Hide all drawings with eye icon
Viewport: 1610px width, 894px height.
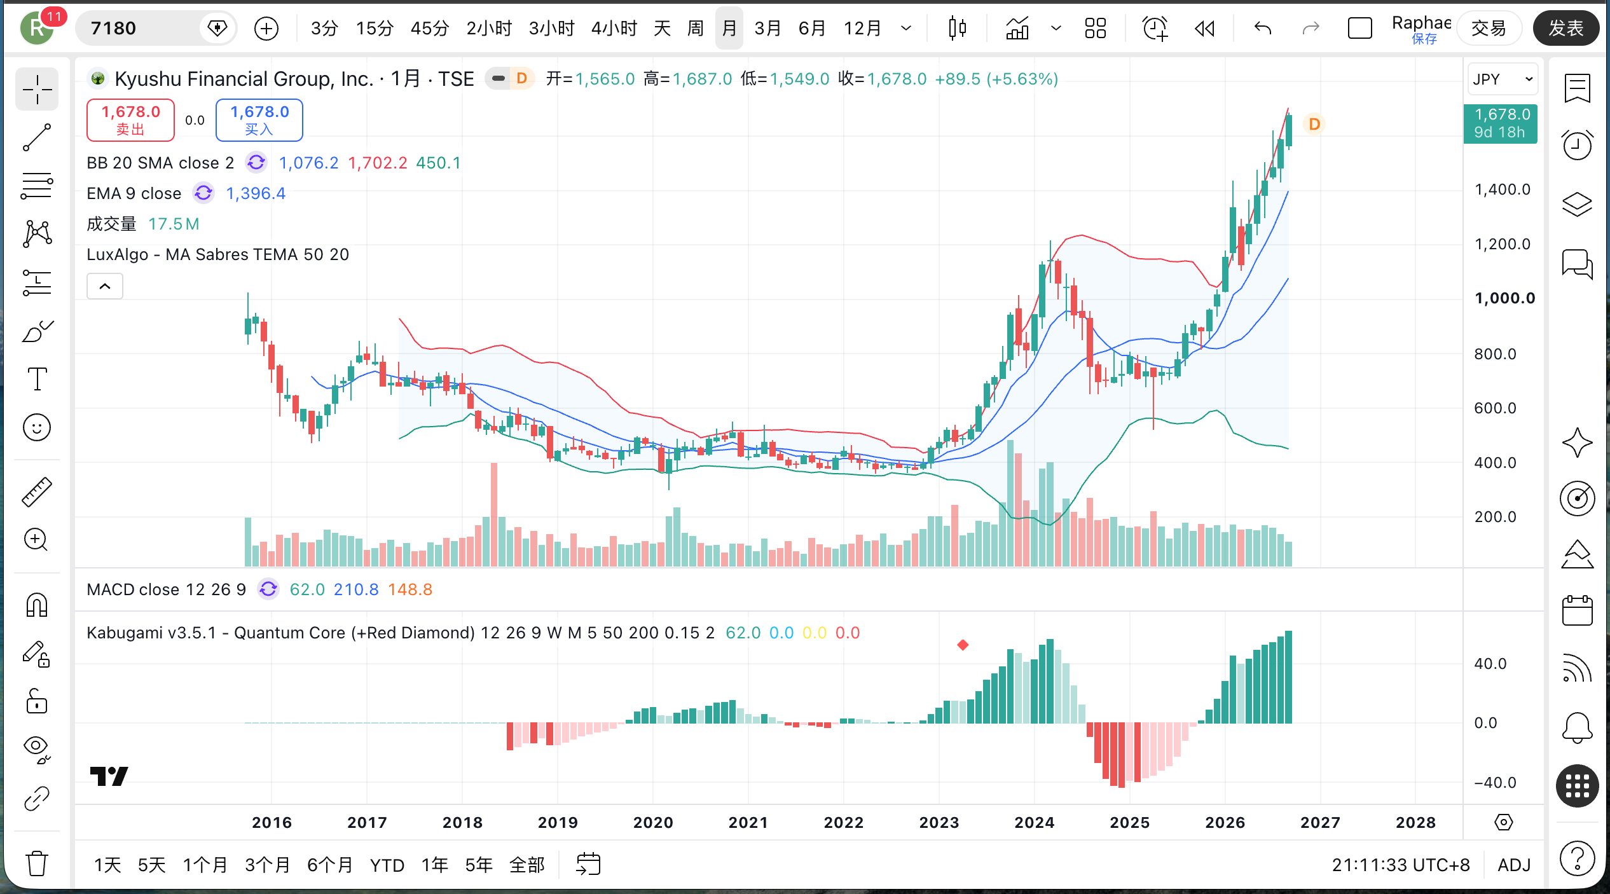37,750
